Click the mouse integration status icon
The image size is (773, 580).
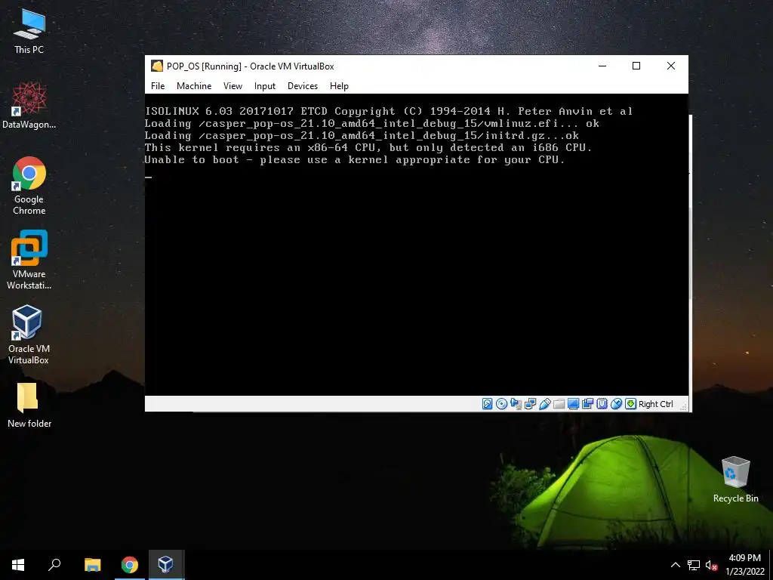coord(616,404)
